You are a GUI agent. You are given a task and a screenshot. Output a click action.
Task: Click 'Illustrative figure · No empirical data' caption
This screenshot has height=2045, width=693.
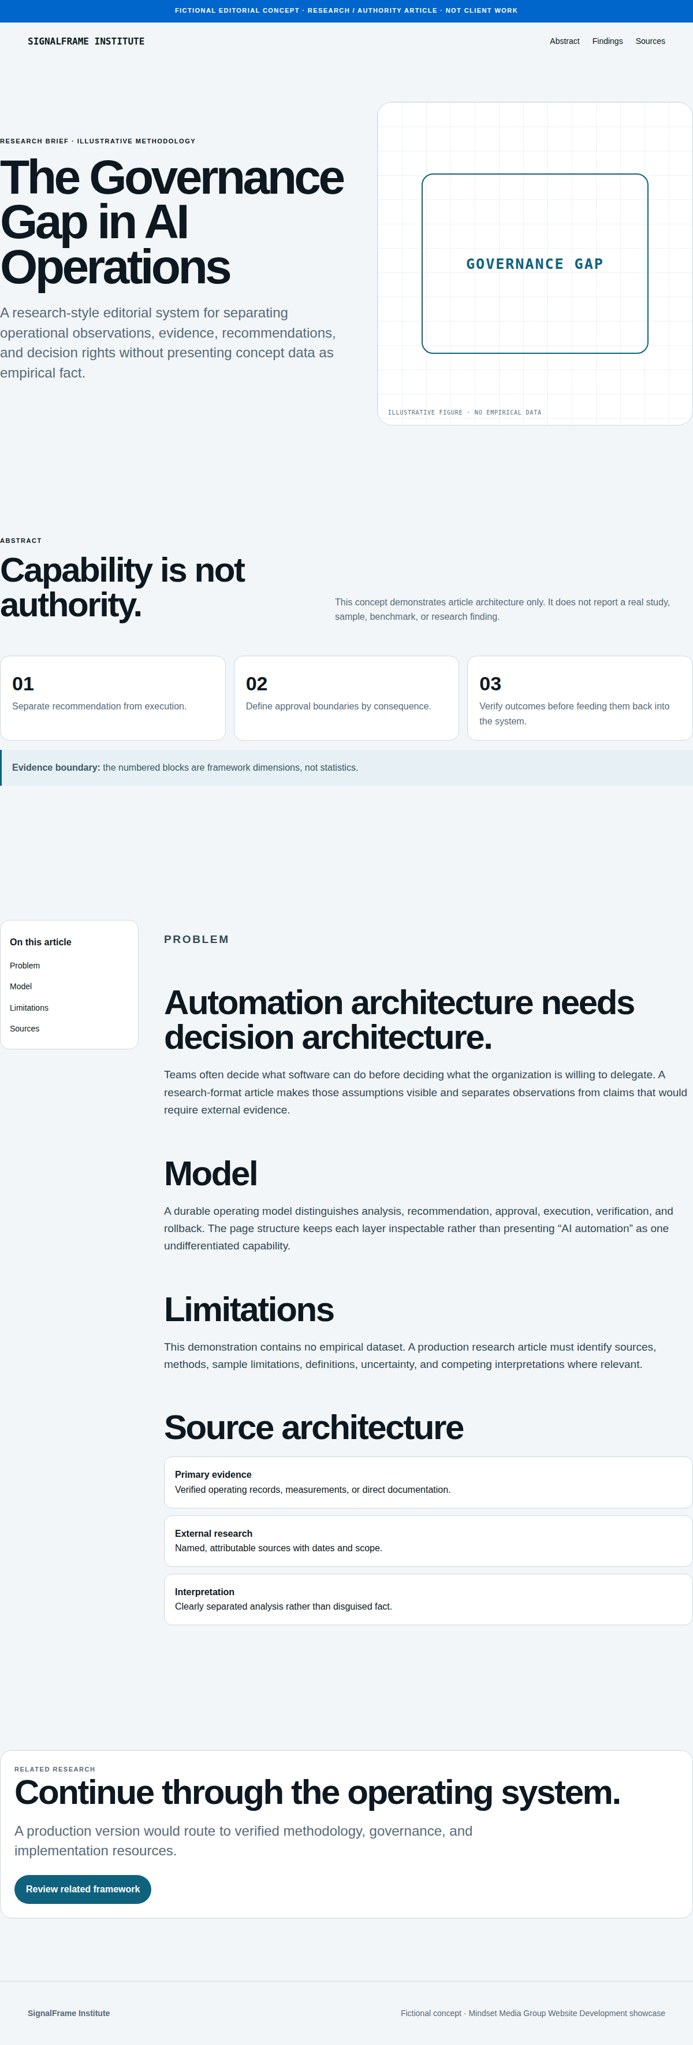pos(464,412)
